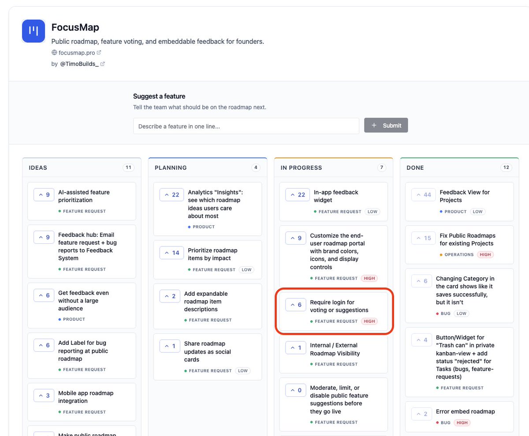Upvote "Share roadmap updates as social cards"
529x436 pixels.
(x=170, y=346)
